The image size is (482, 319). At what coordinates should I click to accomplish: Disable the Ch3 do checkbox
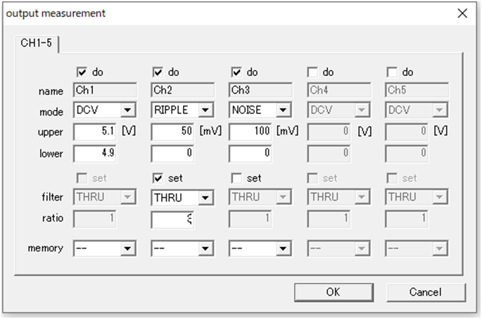[x=236, y=72]
